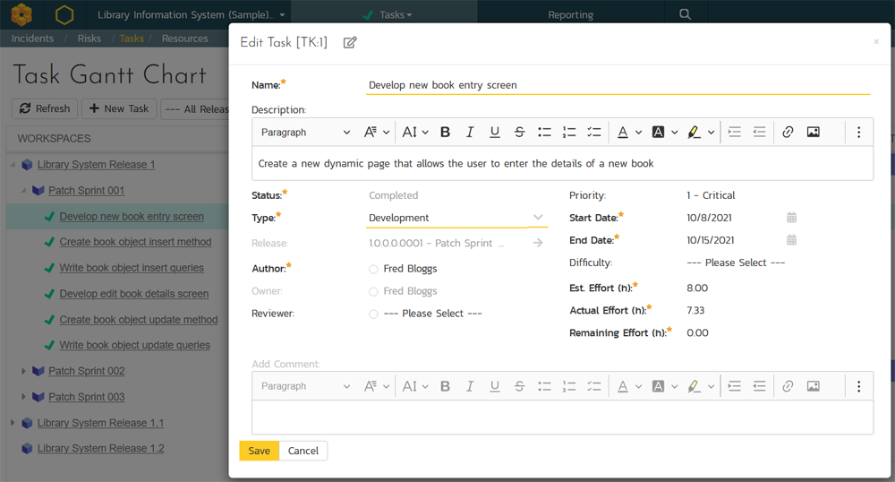
Task: Expand the Patch Sprint 002 tree node
Action: (x=24, y=371)
